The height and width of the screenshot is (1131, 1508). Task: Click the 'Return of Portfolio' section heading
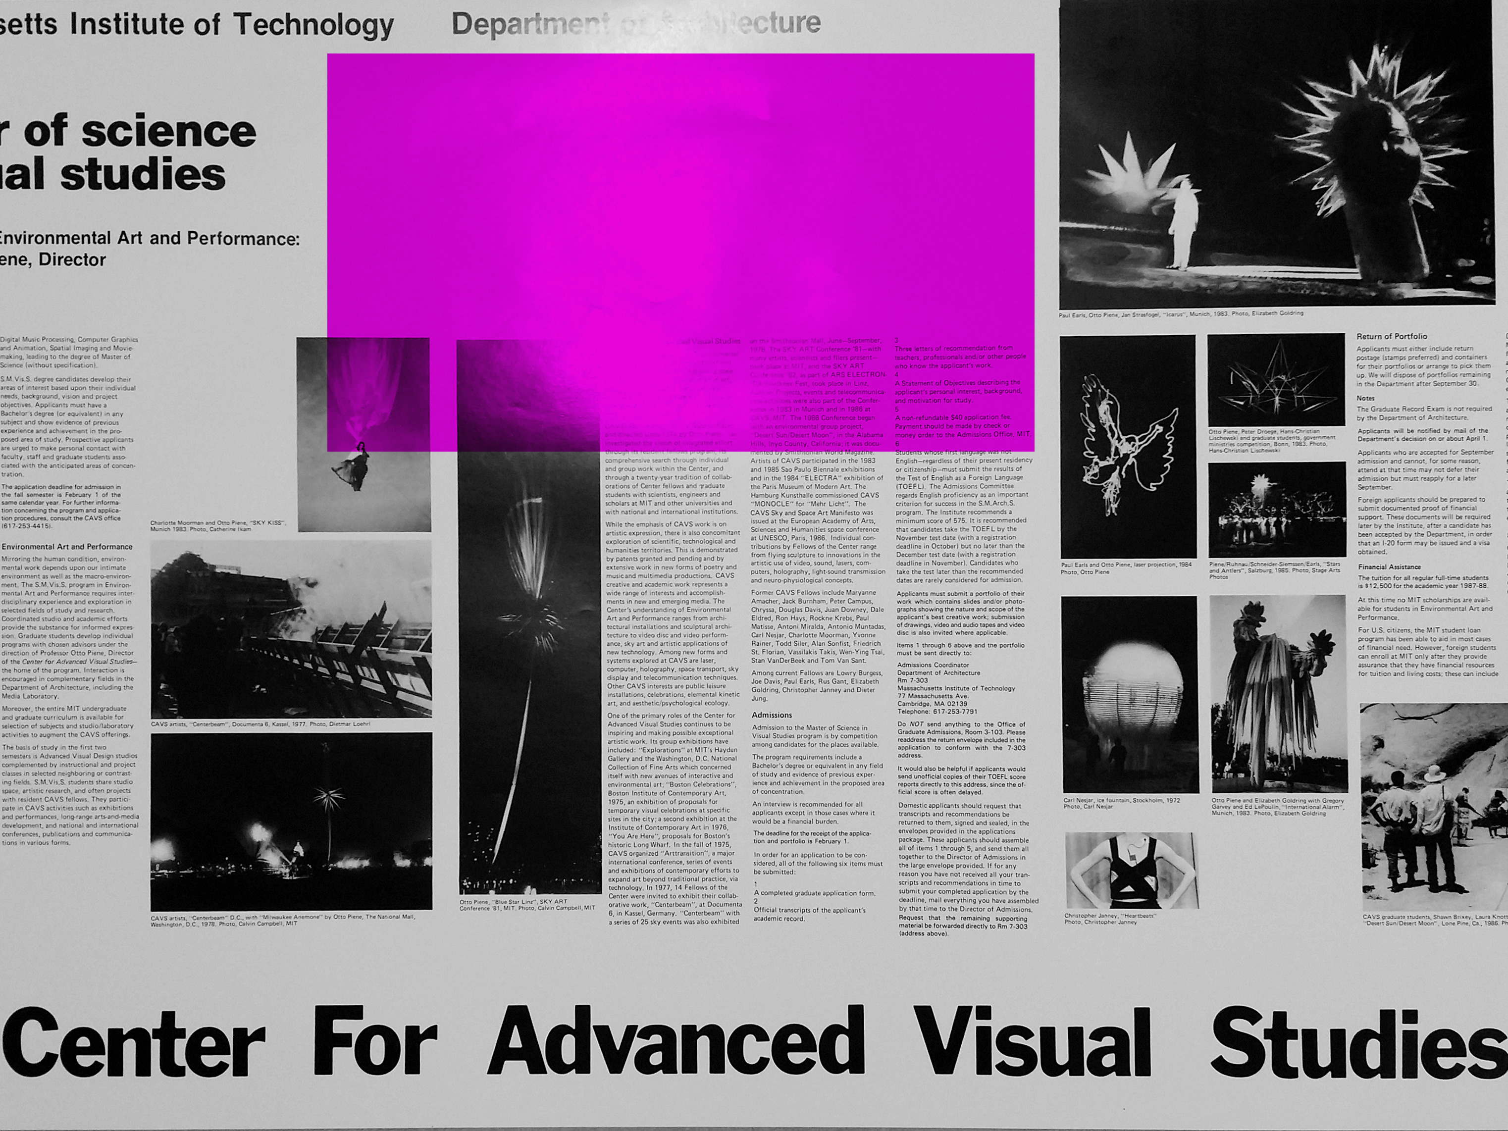[1392, 336]
